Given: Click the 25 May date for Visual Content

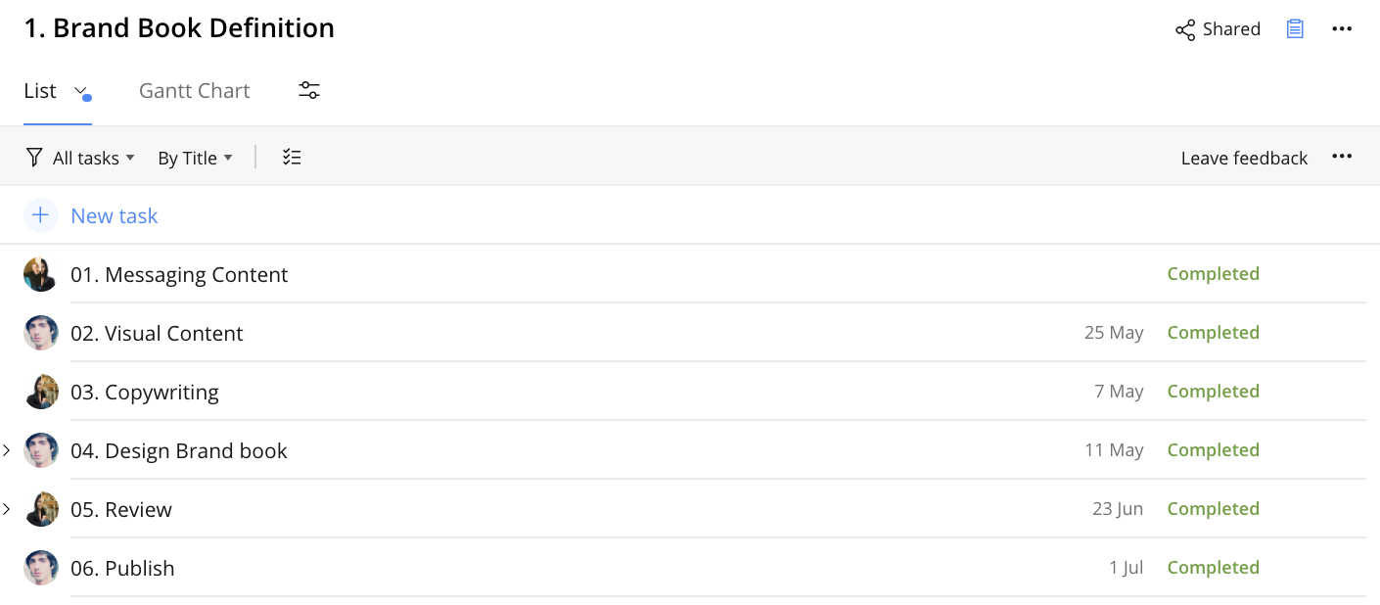Looking at the screenshot, I should coord(1114,333).
